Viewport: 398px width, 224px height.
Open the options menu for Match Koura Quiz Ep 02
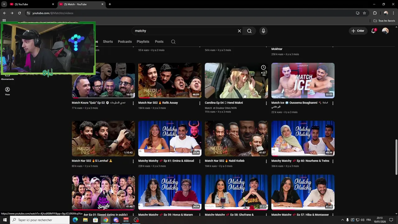(x=133, y=103)
